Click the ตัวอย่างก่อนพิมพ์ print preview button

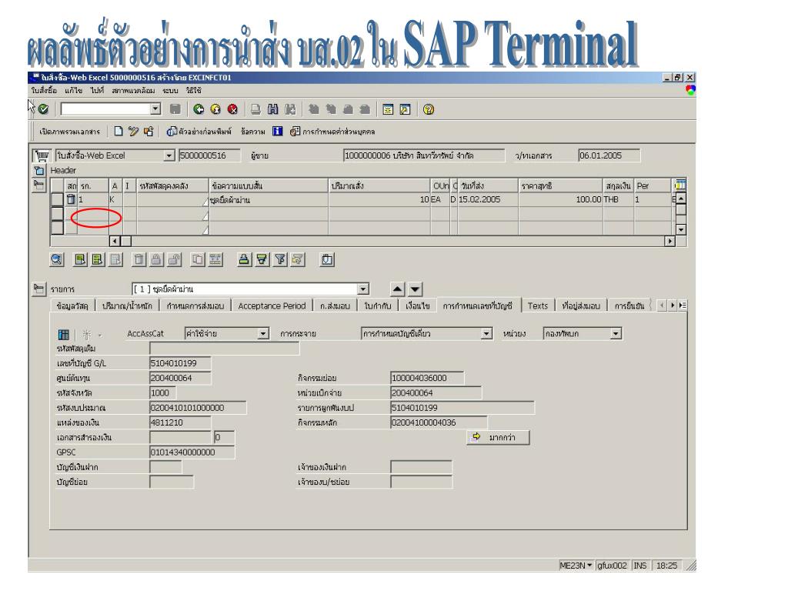[199, 132]
